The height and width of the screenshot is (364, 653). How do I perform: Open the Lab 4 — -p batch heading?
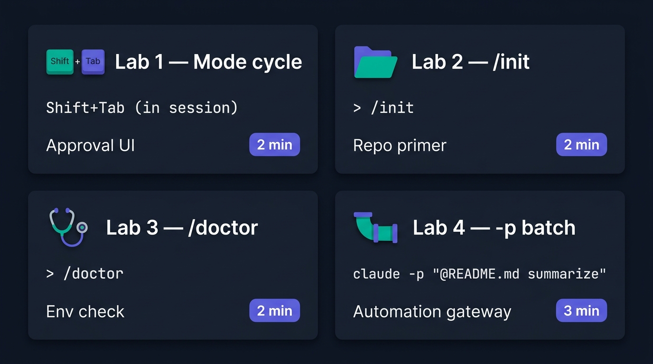pyautogui.click(x=494, y=228)
